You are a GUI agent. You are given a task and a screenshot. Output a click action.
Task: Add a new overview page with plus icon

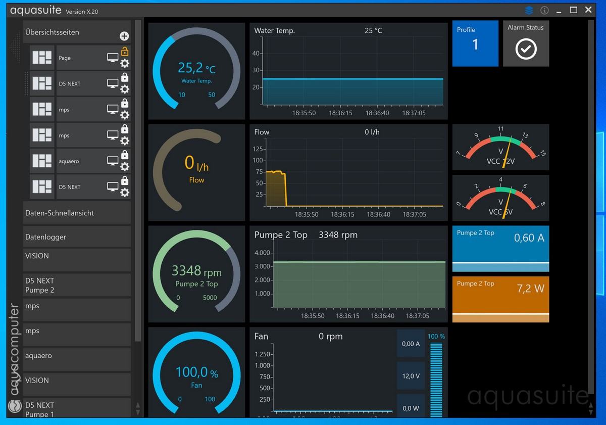(x=124, y=36)
